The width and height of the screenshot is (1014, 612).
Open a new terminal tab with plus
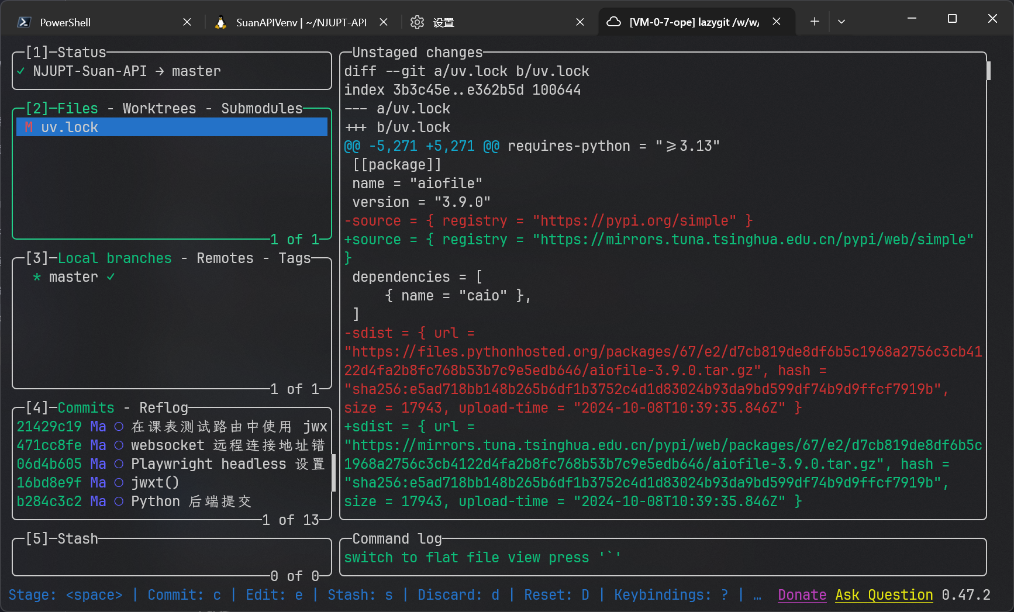pos(815,22)
